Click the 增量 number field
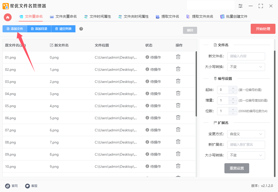Viewport: 278px width, 192px height. tap(223, 101)
